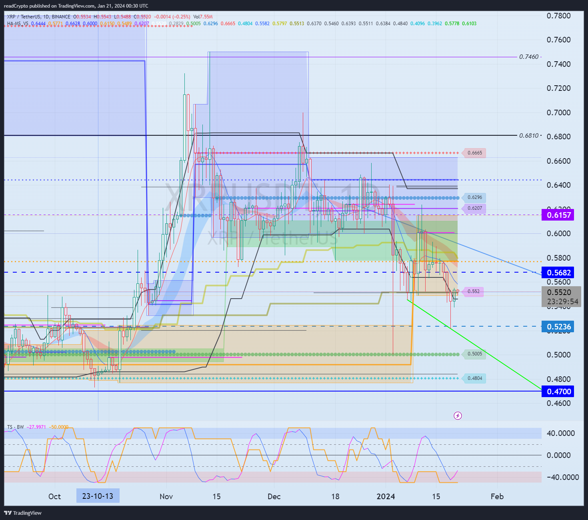Click the 0.7200 price axis value

point(558,88)
